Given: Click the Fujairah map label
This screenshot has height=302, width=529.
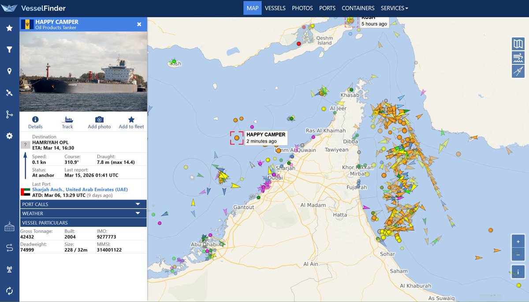Looking at the screenshot, I should tap(357, 187).
